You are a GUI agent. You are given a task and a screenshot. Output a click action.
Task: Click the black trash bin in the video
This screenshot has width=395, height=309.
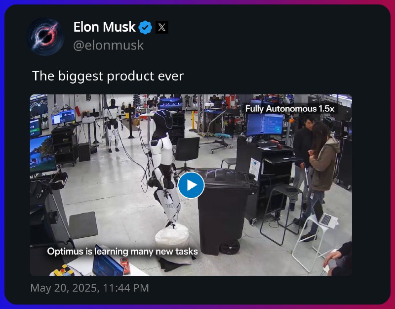[x=224, y=212]
